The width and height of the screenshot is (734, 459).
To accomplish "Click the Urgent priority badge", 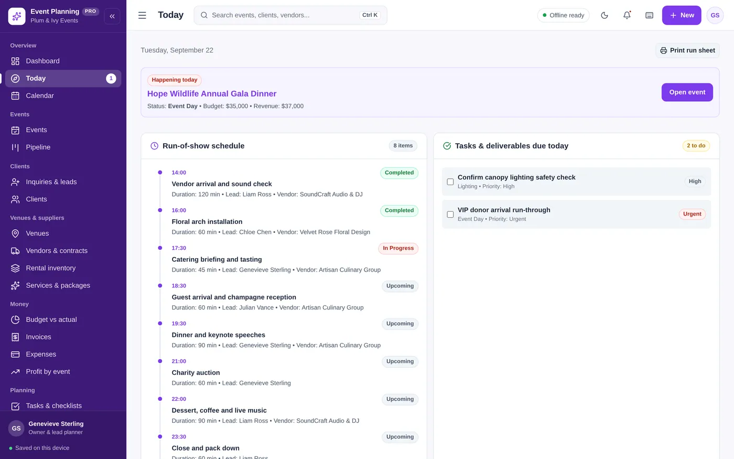I will (692, 214).
